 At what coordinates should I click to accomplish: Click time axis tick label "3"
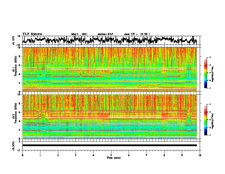[x=76, y=155]
